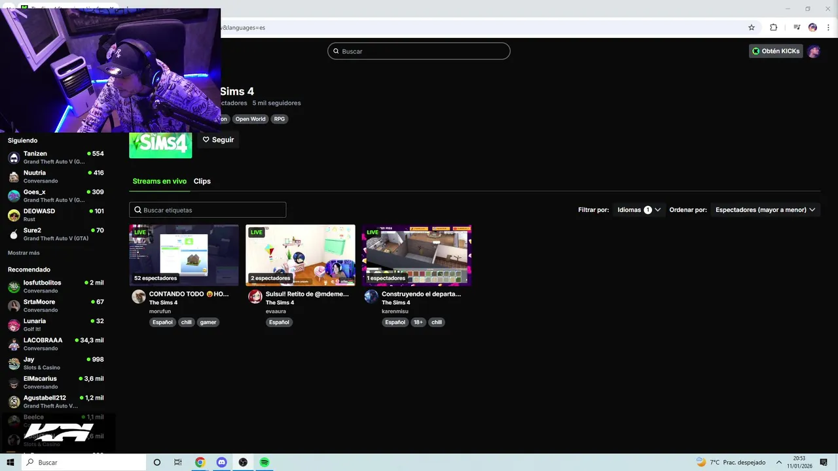Open Jay avatar in Recomendado
838x471 pixels.
click(x=14, y=363)
